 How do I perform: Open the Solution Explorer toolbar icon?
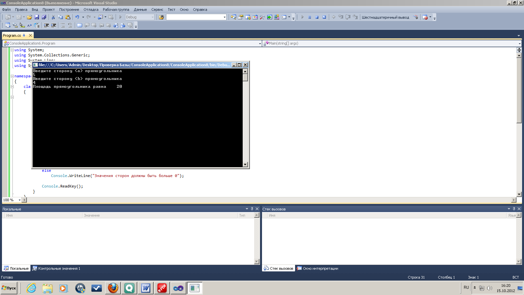pos(233,17)
